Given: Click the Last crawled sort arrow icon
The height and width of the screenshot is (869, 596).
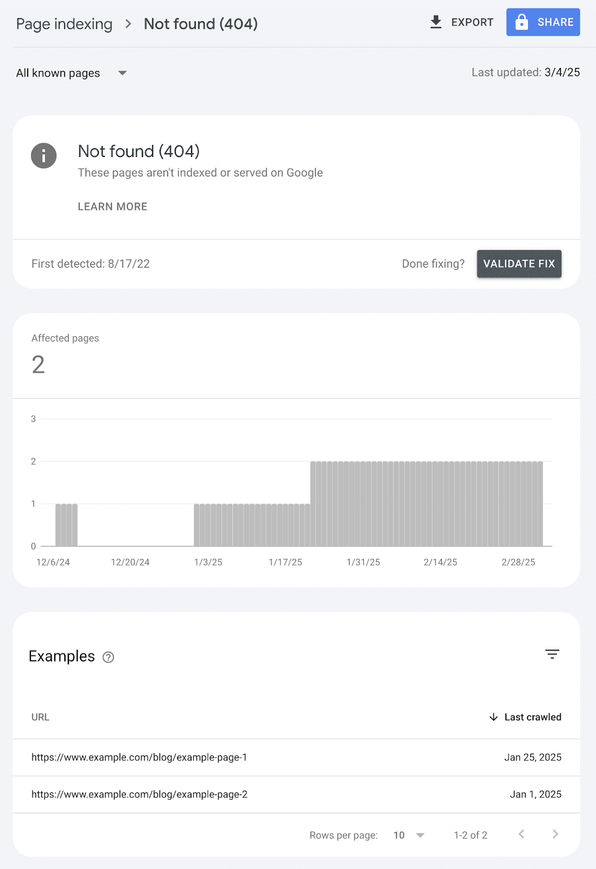Looking at the screenshot, I should [493, 717].
